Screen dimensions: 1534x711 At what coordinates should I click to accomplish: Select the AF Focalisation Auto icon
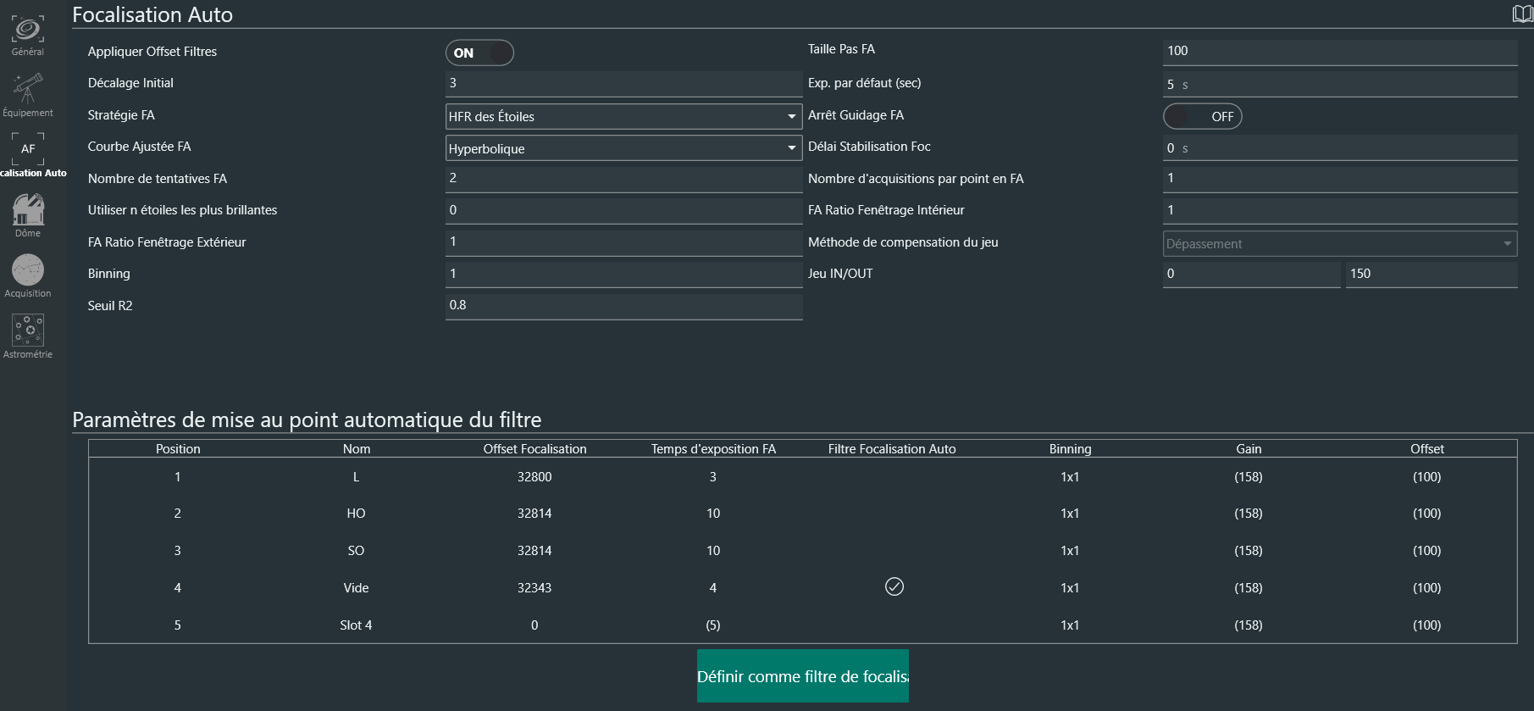point(28,154)
